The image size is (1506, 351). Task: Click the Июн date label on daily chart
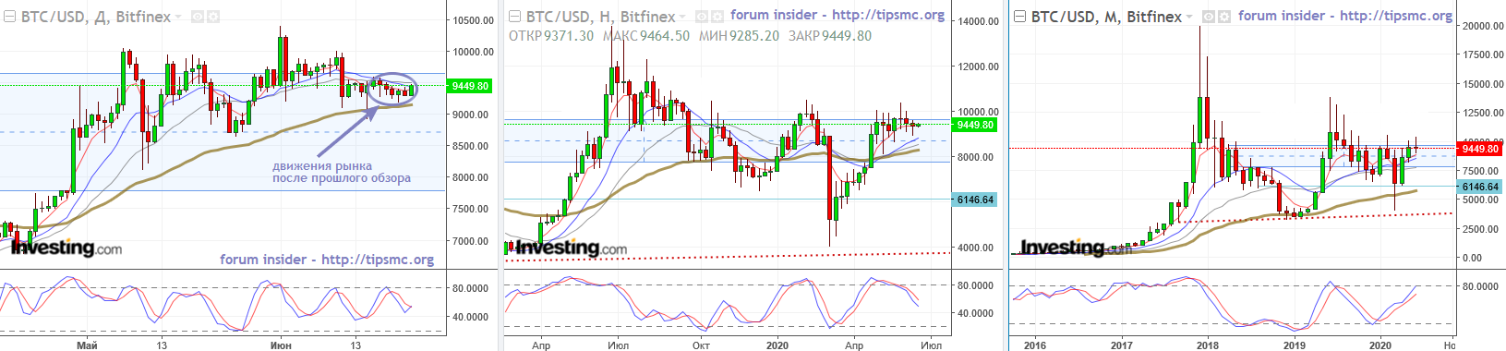[x=280, y=345]
